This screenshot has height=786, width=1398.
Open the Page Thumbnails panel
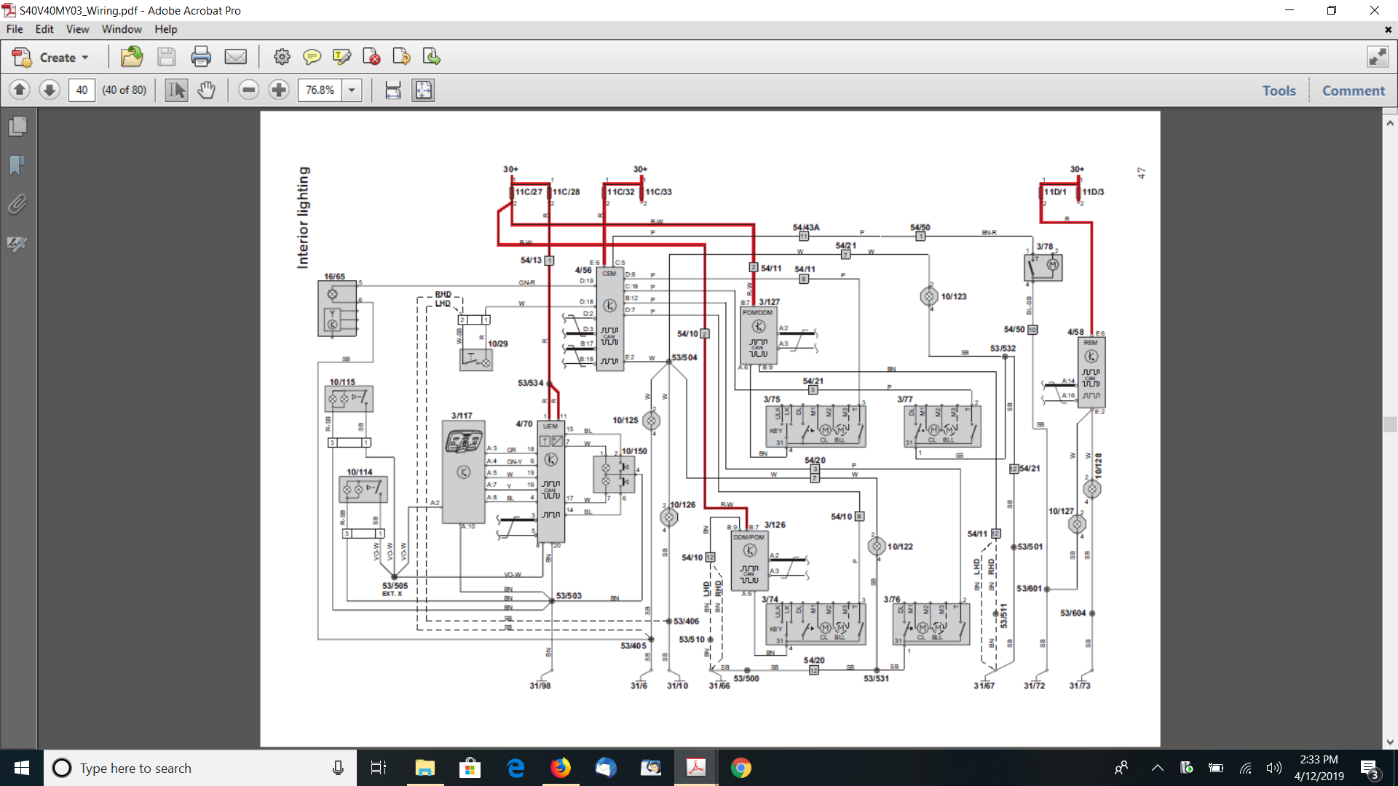point(17,127)
